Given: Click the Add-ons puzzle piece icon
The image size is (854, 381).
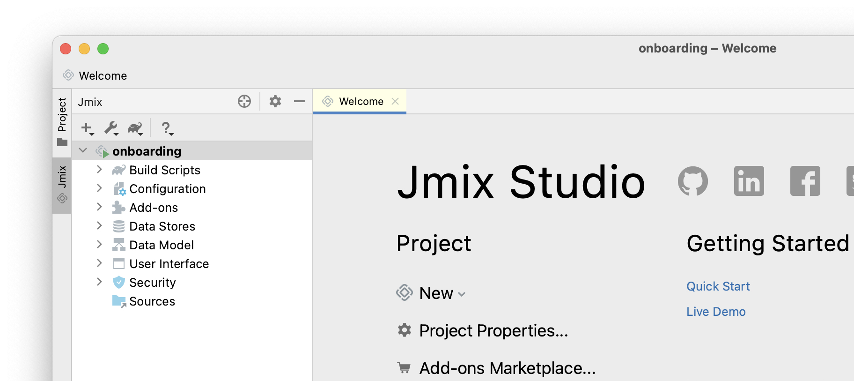Looking at the screenshot, I should (x=119, y=208).
